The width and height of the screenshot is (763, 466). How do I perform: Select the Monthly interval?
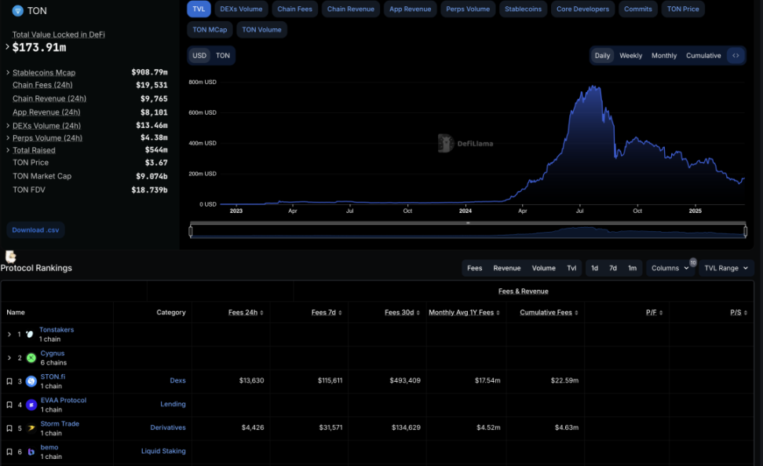[x=664, y=56]
